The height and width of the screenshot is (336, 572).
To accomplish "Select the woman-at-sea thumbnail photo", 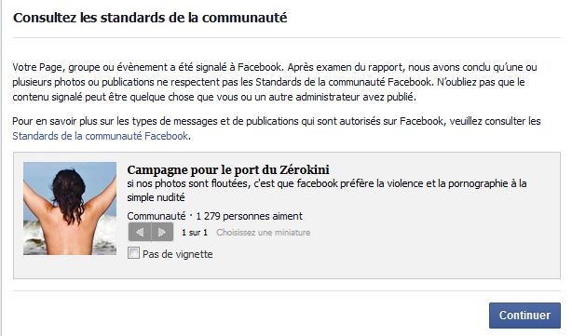I will (70, 208).
